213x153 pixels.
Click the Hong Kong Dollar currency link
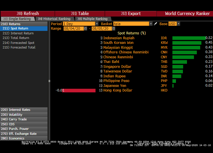(117, 90)
